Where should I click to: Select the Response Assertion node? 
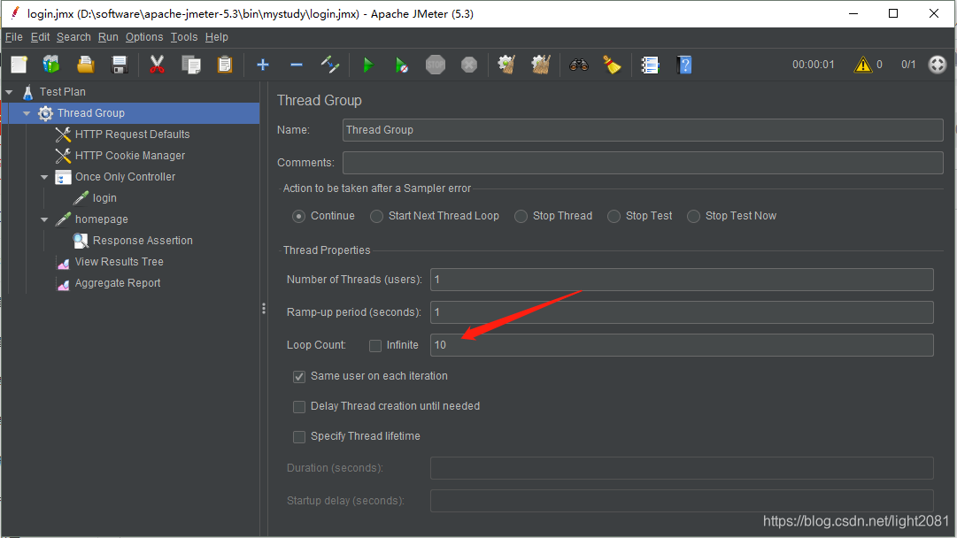point(143,241)
